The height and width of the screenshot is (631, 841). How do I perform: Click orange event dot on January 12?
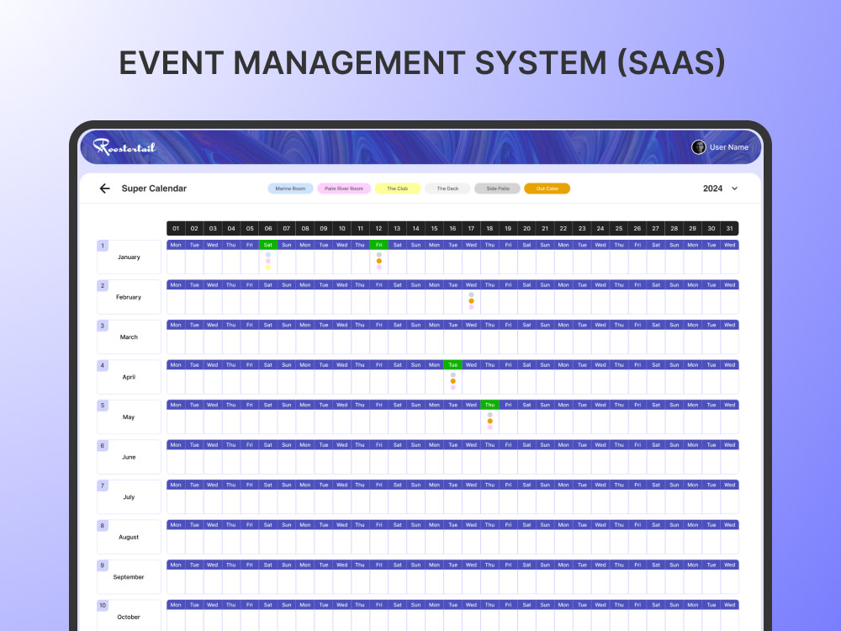[x=379, y=261]
